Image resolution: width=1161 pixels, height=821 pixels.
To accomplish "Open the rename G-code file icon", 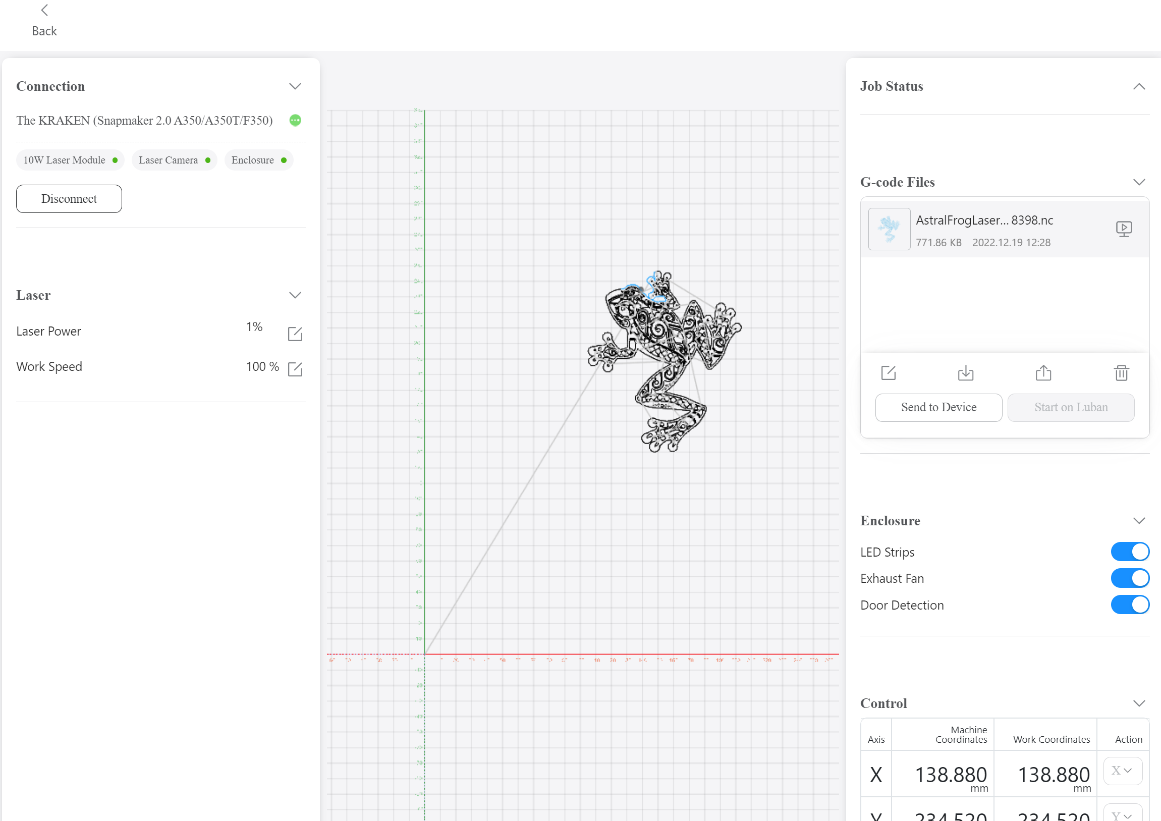I will (x=888, y=373).
